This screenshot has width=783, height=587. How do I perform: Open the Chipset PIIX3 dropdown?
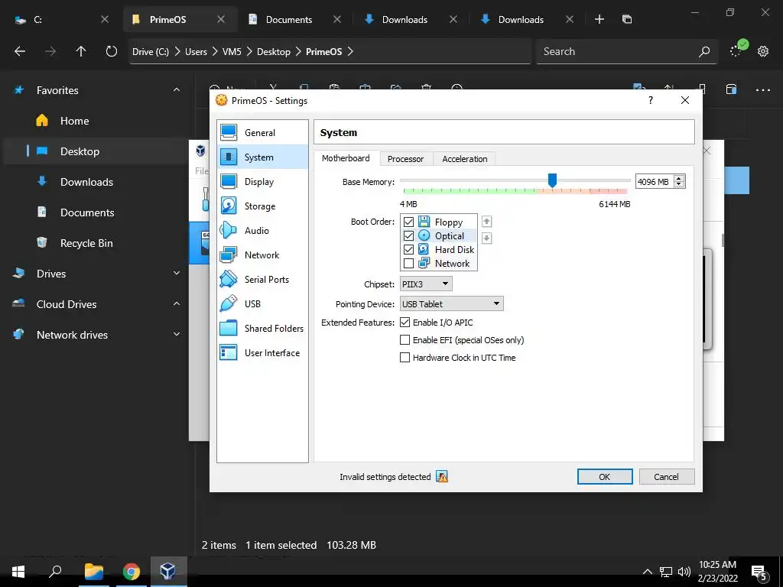point(426,284)
